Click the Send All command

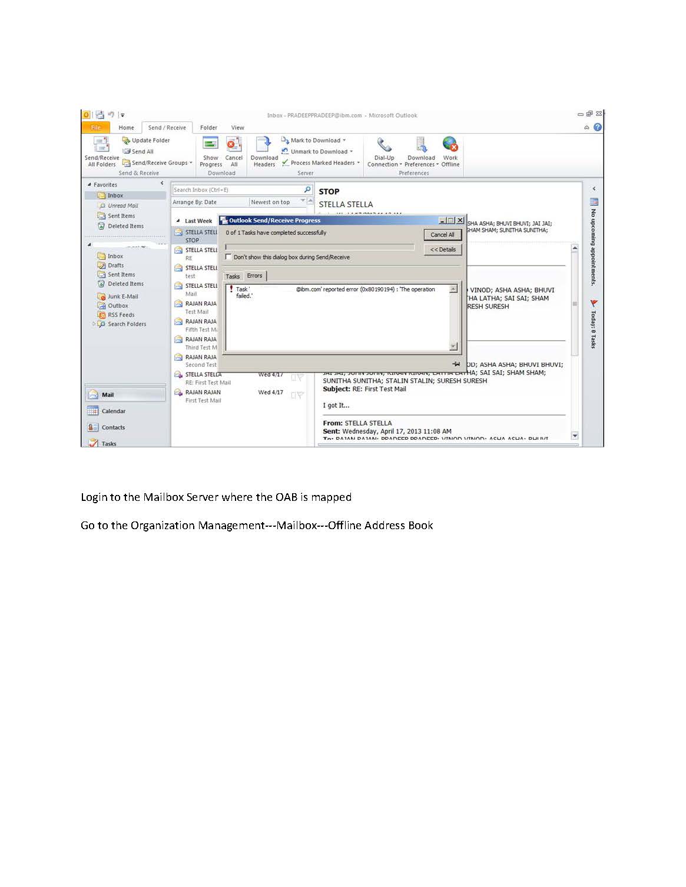(x=138, y=151)
